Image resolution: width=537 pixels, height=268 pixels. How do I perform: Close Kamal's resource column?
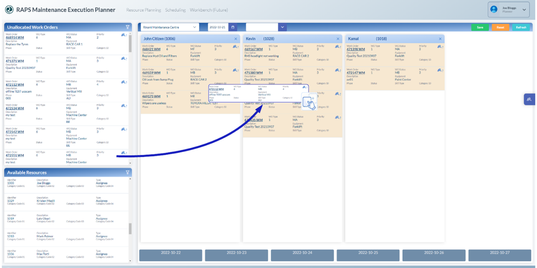tap(440, 39)
